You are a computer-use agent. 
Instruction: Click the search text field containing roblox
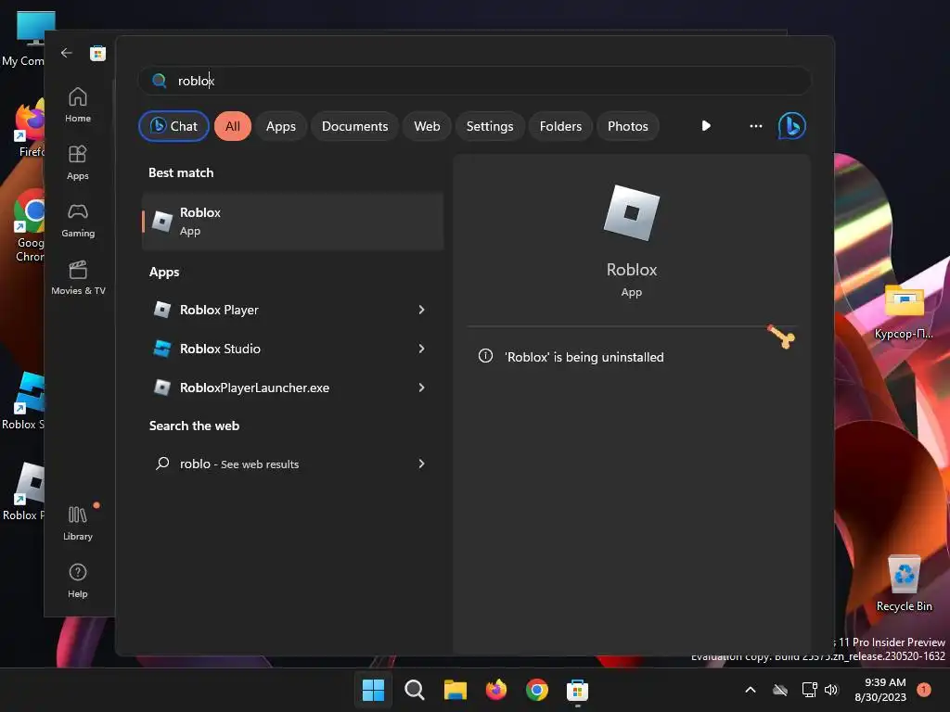tap(474, 81)
